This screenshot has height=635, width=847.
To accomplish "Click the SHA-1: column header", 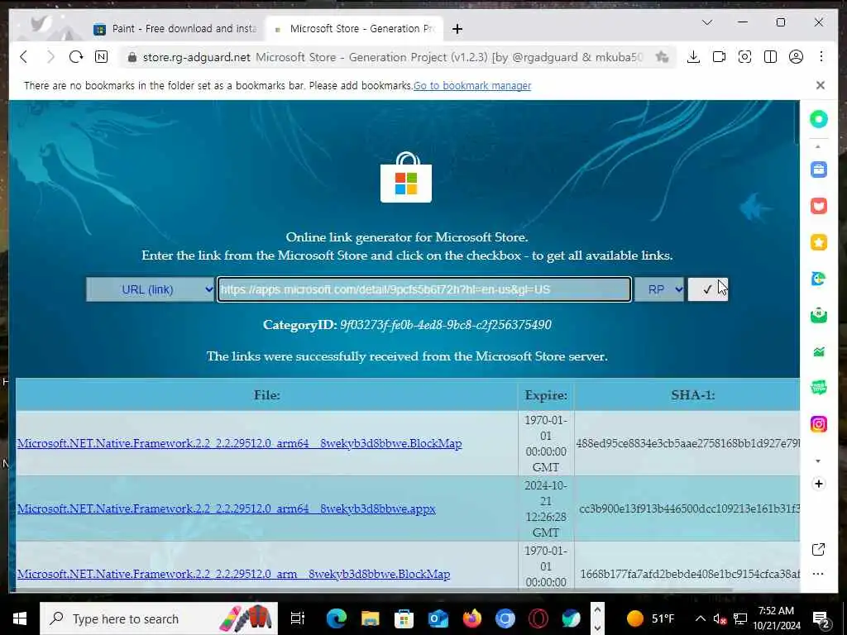I will (x=692, y=395).
